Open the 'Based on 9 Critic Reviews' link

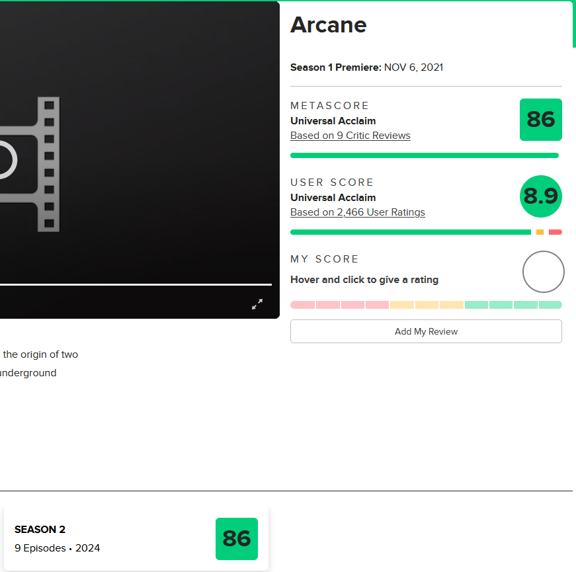pyautogui.click(x=350, y=136)
